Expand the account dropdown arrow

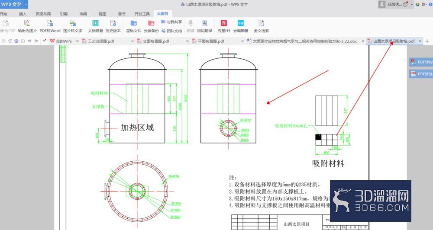pos(411,4)
